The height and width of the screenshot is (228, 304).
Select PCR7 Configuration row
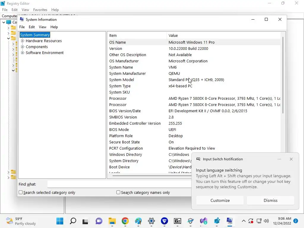point(194,148)
